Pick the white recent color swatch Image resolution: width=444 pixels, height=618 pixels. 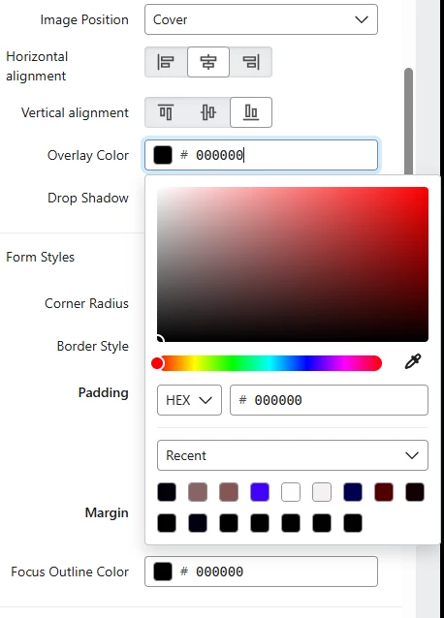[x=291, y=492]
